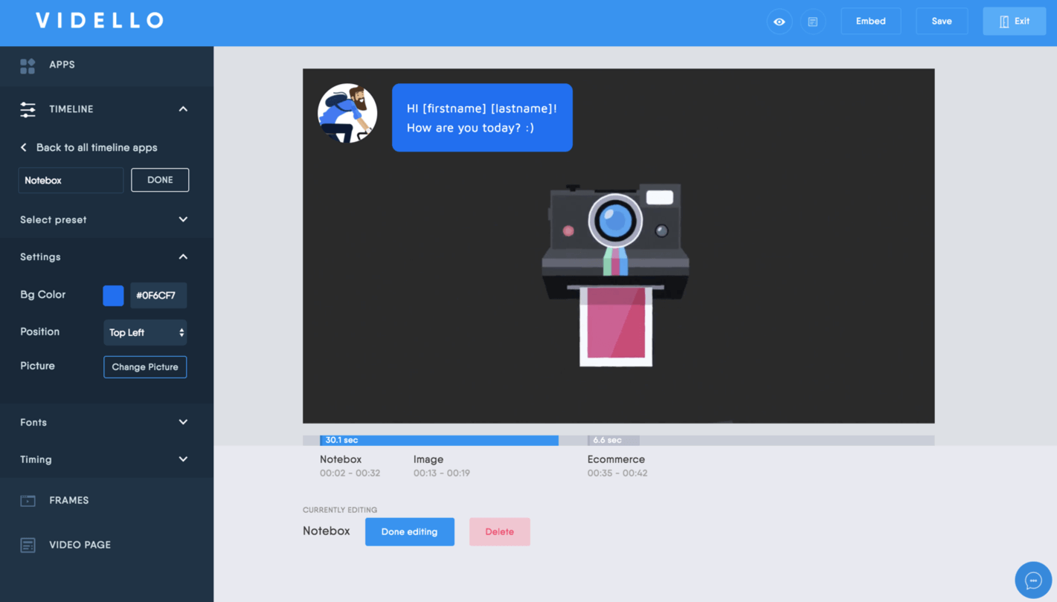Collapse the Timeline section chevron
Image resolution: width=1057 pixels, height=602 pixels.
click(x=183, y=109)
